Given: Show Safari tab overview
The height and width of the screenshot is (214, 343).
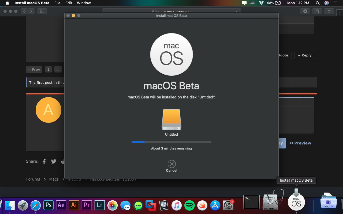Looking at the screenshot, I should pyautogui.click(x=329, y=11).
